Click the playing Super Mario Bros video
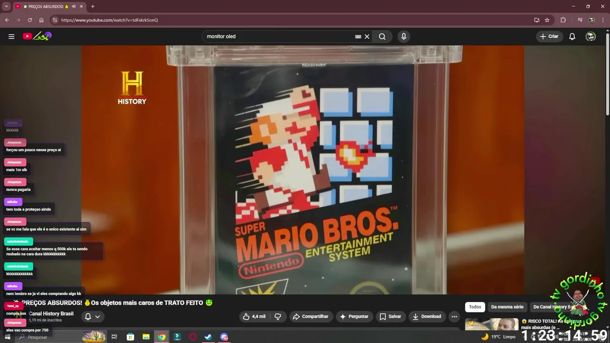The image size is (610, 343). point(303,170)
